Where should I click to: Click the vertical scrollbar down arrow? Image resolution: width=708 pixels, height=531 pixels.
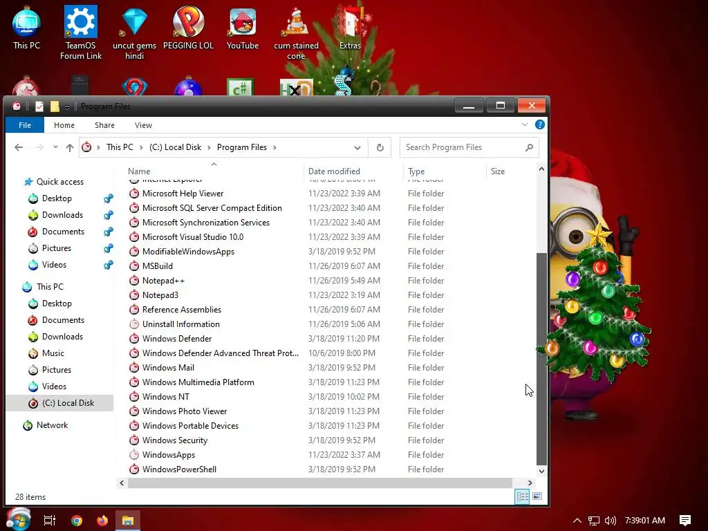541,471
